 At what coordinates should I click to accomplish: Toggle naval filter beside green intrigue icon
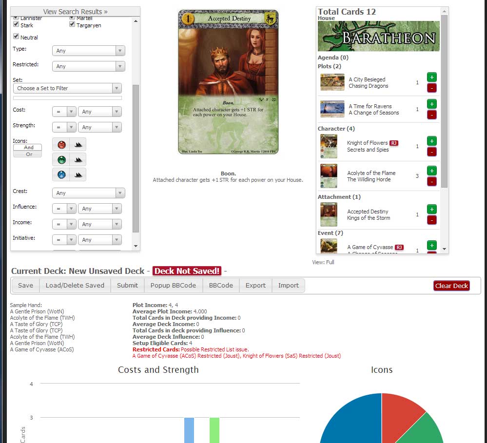coord(78,159)
